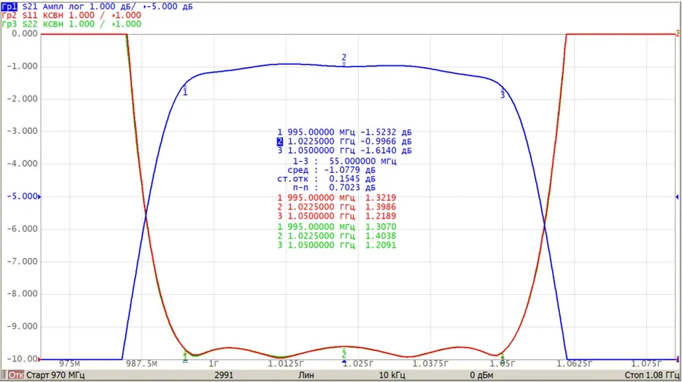Click red S11 КСВН reading 1.3219
The height and width of the screenshot is (382, 682).
coord(380,198)
